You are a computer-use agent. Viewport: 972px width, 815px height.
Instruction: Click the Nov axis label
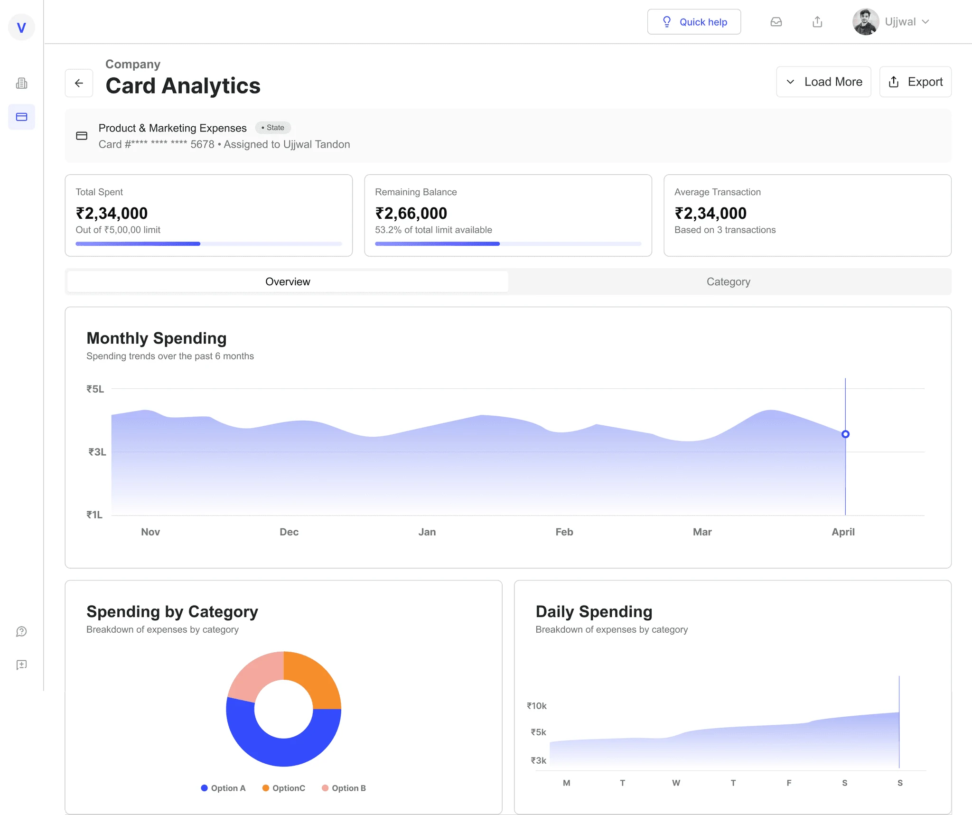pyautogui.click(x=150, y=532)
